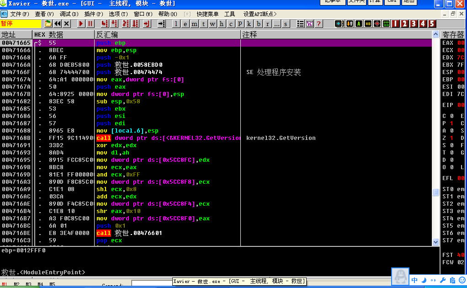The height and width of the screenshot is (288, 467).
Task: Open a file with the folder icon
Action: pos(48,24)
